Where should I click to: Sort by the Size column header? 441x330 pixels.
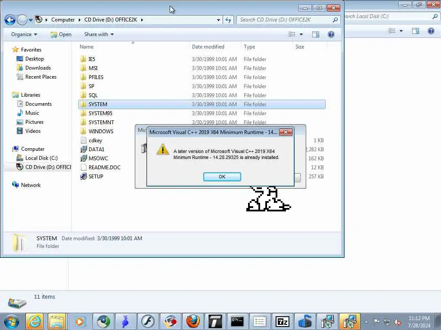(x=300, y=47)
